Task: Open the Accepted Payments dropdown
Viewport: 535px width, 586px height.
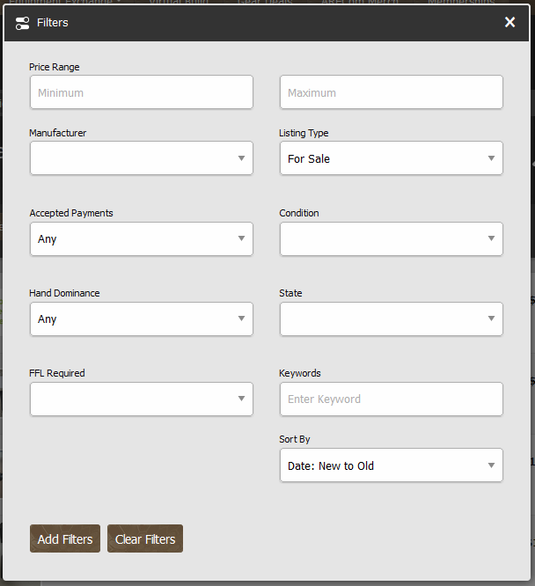Action: click(x=141, y=239)
